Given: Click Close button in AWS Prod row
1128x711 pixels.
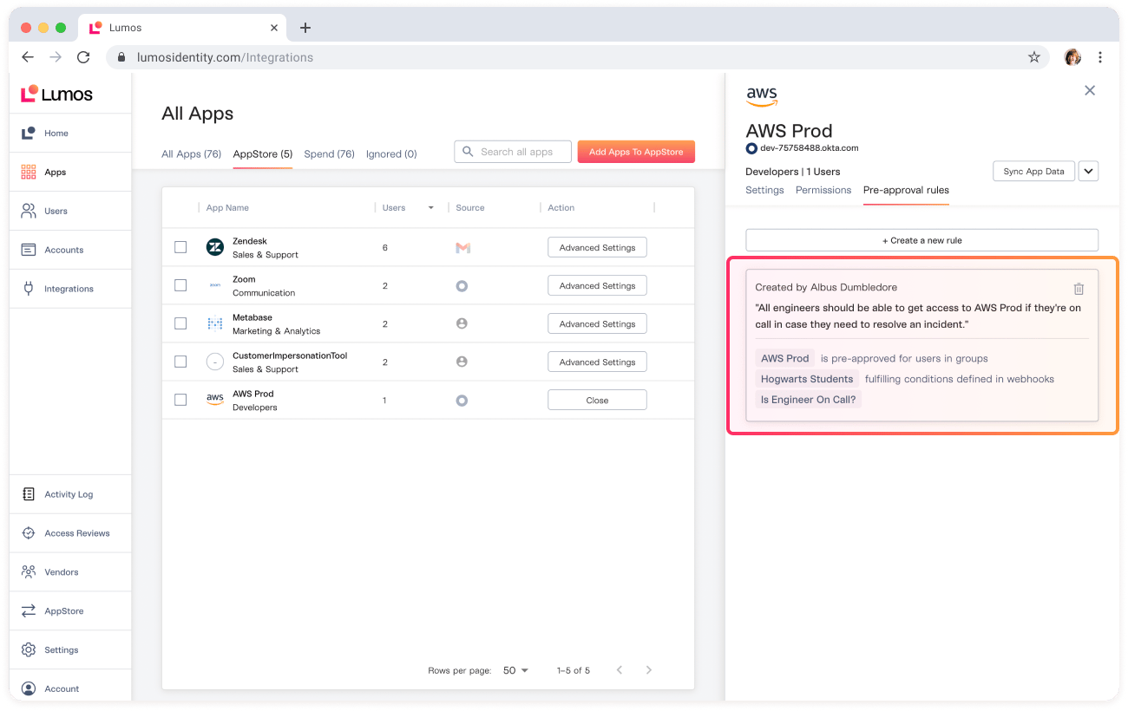Looking at the screenshot, I should tap(597, 400).
